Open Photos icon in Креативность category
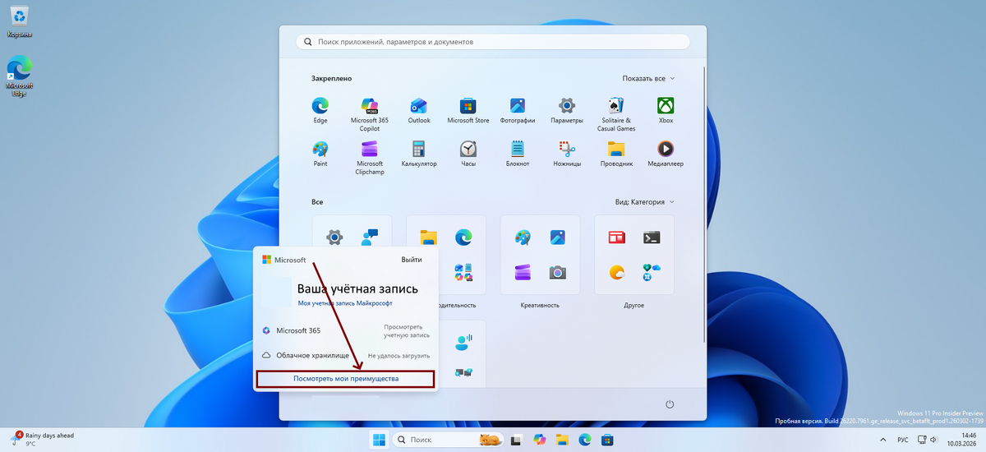The height and width of the screenshot is (452, 986). [558, 238]
